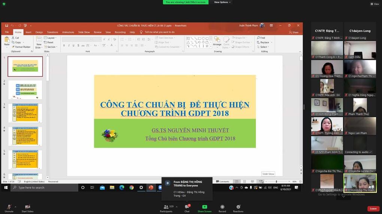This screenshot has height=214, width=382.
Task: Open the Copy dropdown arrow
Action: click(23, 43)
